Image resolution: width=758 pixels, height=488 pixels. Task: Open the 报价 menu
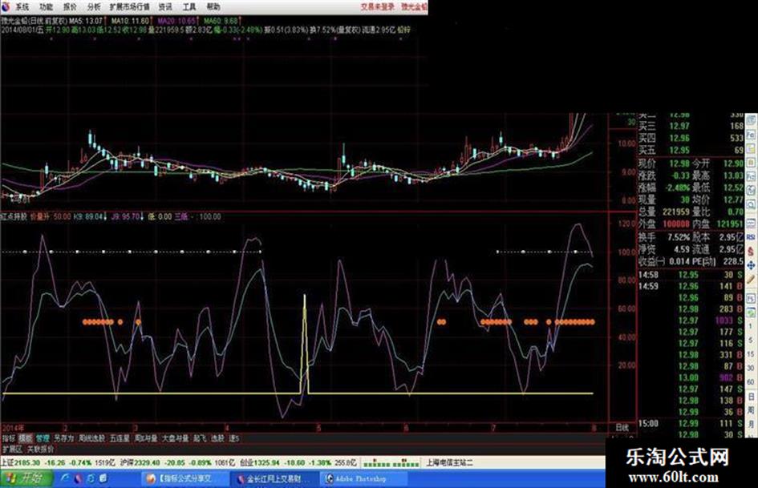(x=70, y=6)
